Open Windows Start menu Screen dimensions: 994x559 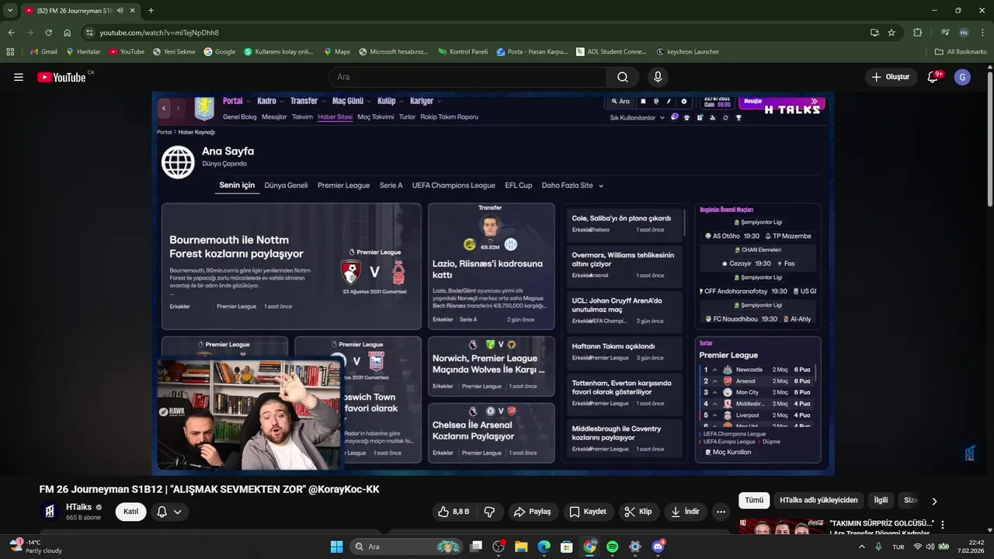(336, 547)
